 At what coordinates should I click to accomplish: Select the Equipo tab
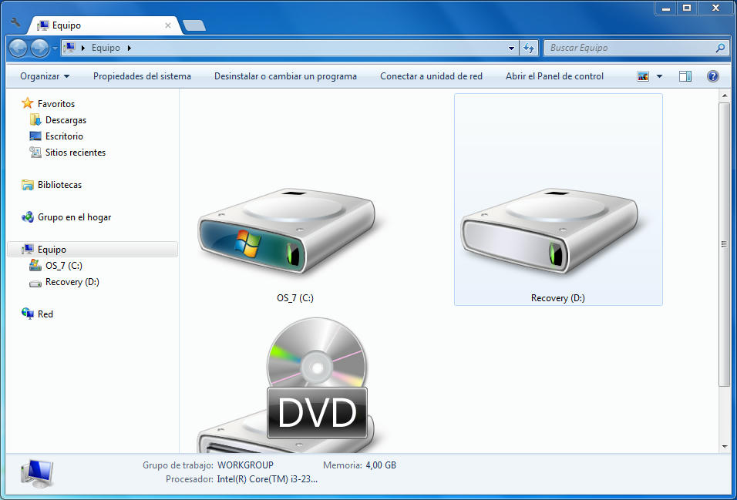click(104, 25)
